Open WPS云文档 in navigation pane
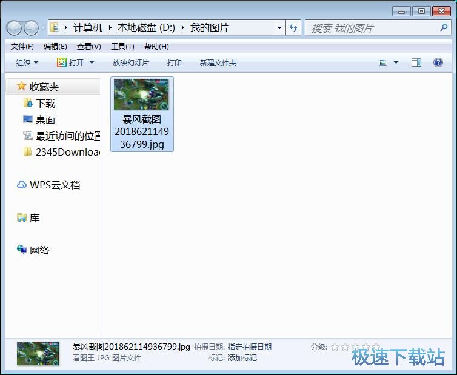Viewport: 457px width, 375px height. tap(55, 185)
